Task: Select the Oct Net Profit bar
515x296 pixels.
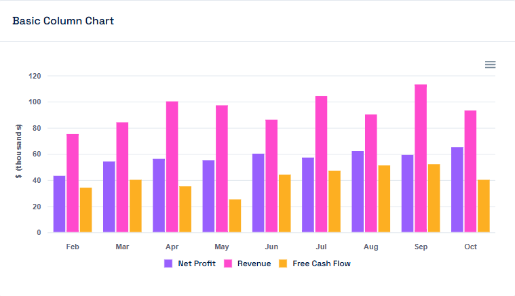Action: 457,190
